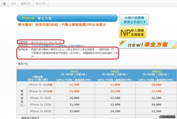Click price 10,000 in the 1087元 column
The width and height of the screenshot is (177, 119).
tap(156, 85)
